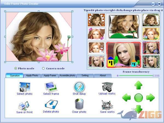Open the Apply Frame tab
164x123 pixels.
pyautogui.click(x=50, y=75)
